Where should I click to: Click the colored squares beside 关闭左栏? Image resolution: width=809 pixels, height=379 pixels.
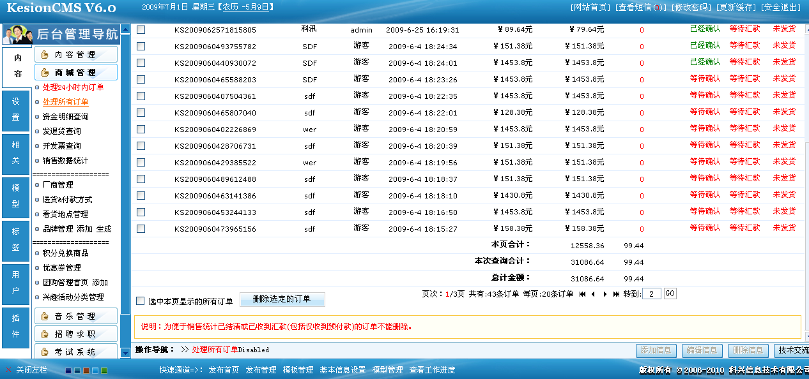tap(85, 370)
